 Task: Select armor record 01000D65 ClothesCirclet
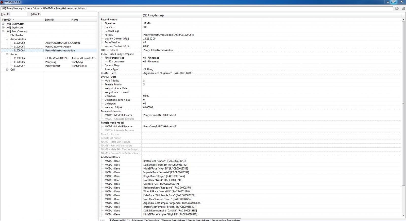point(49,58)
